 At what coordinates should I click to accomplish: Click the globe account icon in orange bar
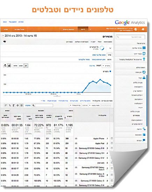pos(136,29)
